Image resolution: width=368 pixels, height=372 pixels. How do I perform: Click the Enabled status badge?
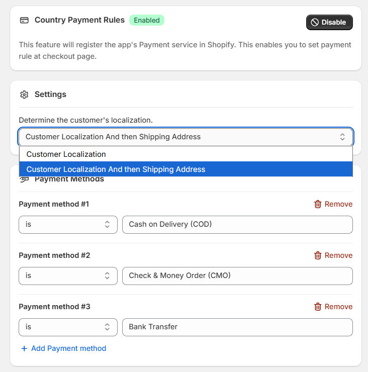click(x=147, y=21)
